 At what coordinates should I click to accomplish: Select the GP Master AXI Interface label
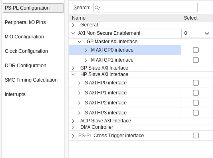coord(112,42)
